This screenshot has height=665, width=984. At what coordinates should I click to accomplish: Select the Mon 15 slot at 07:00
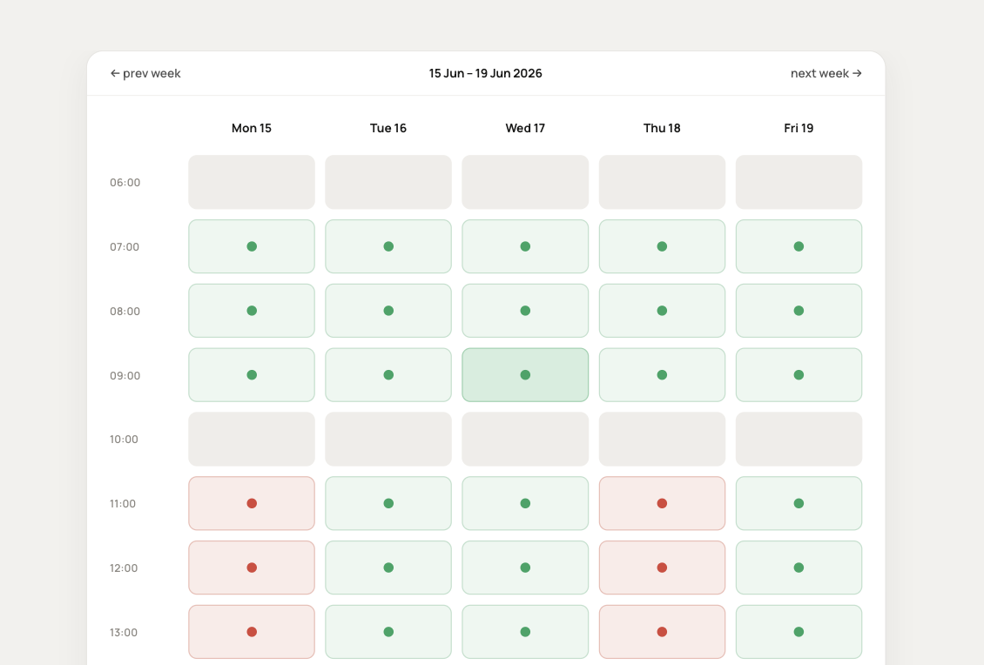click(x=252, y=246)
